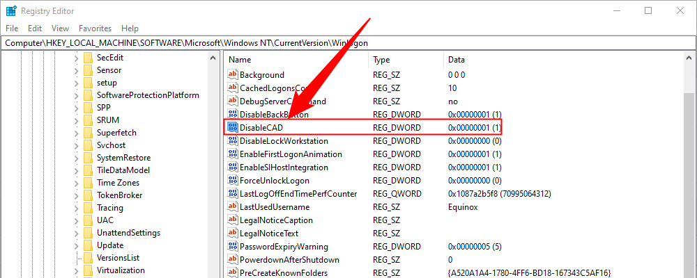Click the 0x1087a2b5f8 QWORD data
697x278 pixels.
pyautogui.click(x=500, y=194)
